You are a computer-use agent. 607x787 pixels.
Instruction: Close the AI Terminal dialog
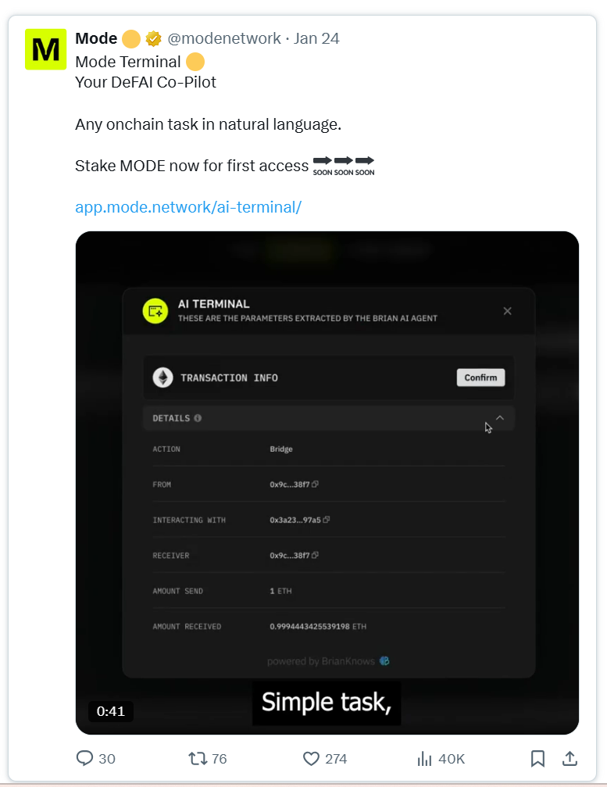(x=507, y=310)
